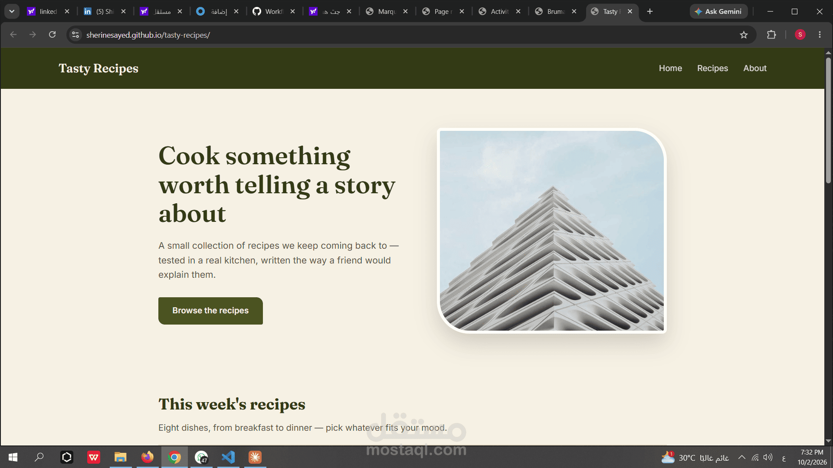Image resolution: width=833 pixels, height=468 pixels.
Task: Open the Recipes navigation link
Action: [712, 68]
